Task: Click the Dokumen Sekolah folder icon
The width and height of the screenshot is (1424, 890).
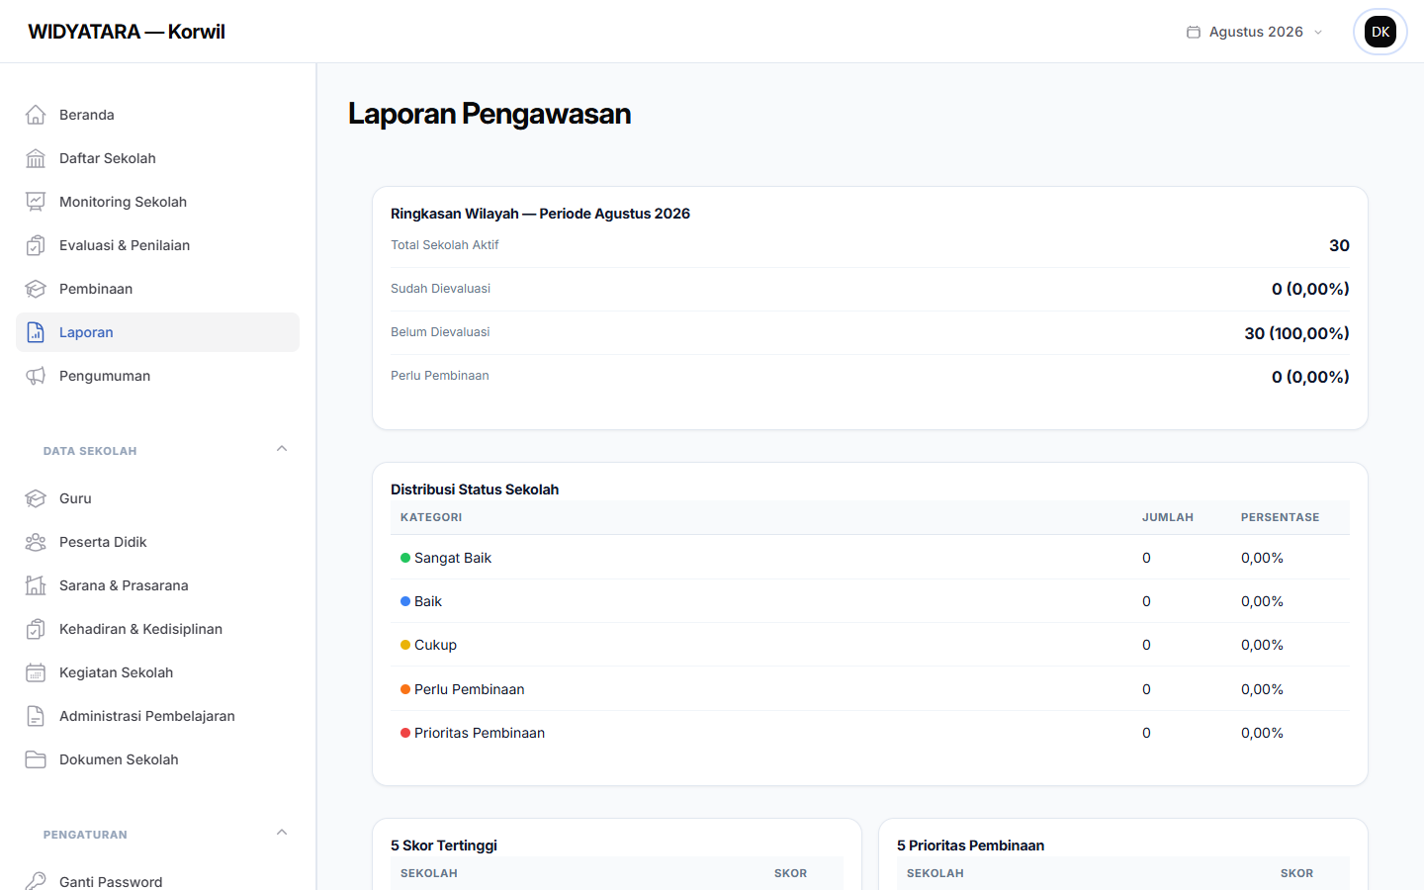Action: pyautogui.click(x=36, y=759)
